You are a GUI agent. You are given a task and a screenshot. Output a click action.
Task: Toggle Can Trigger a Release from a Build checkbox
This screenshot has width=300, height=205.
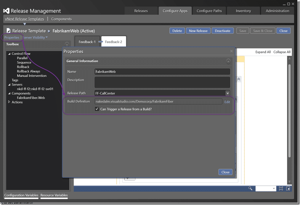click(x=97, y=109)
